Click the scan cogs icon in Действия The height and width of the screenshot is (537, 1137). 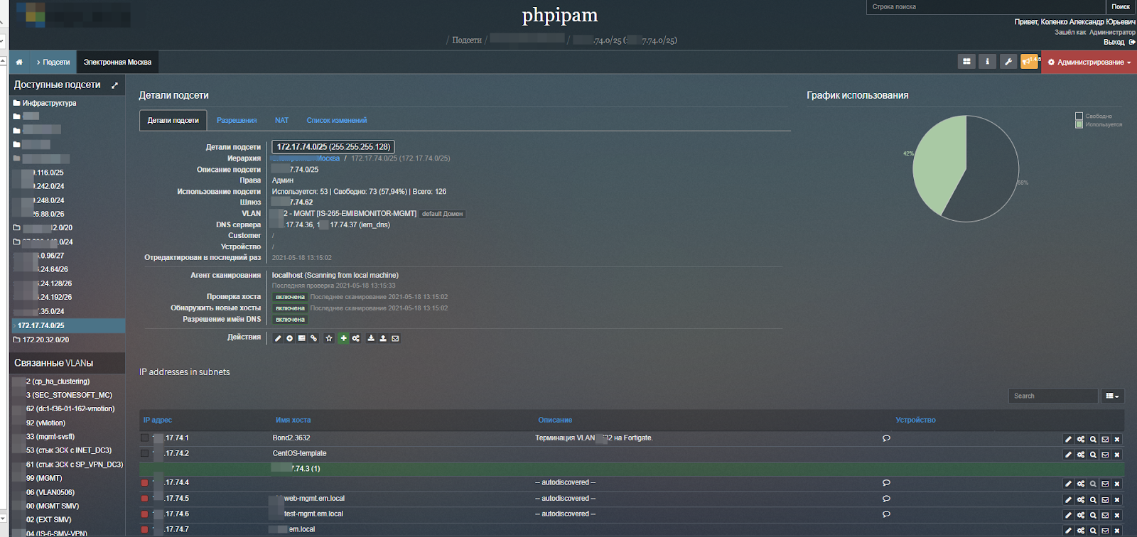click(x=355, y=338)
